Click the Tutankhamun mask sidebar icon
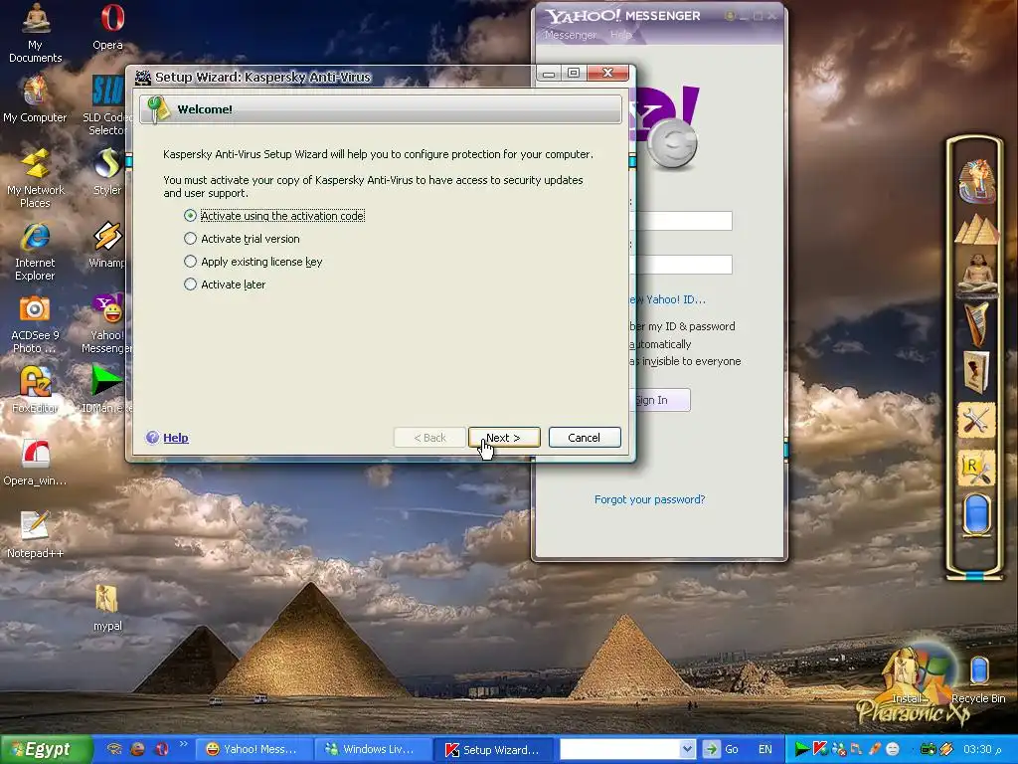 click(x=976, y=180)
